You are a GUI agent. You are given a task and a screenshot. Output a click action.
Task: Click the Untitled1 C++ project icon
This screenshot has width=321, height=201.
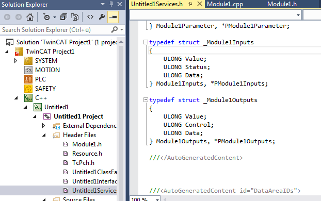(x=38, y=107)
